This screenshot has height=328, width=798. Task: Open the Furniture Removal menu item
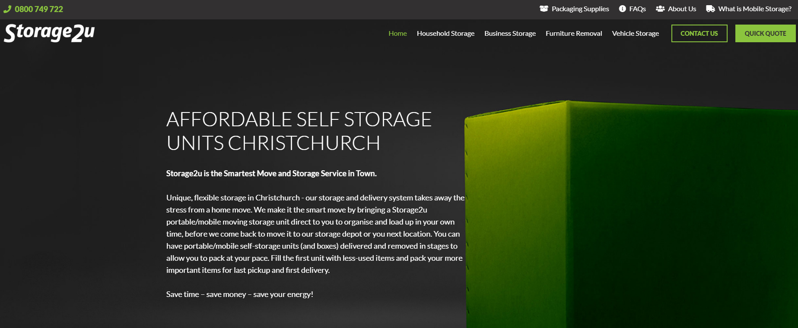(574, 33)
